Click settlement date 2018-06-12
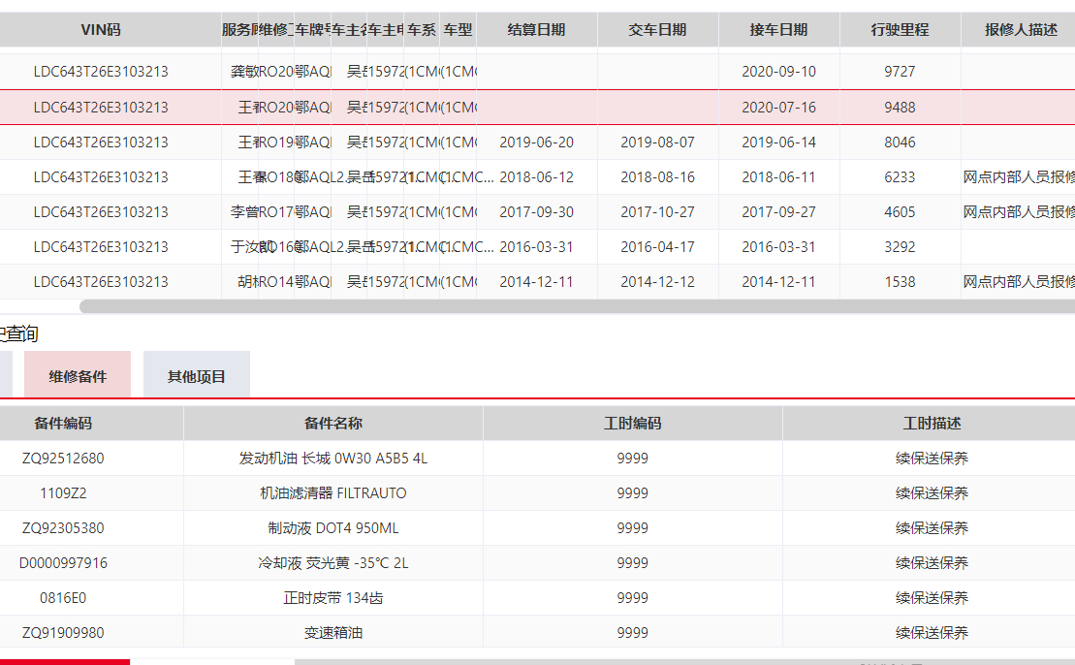This screenshot has height=665, width=1075. 536,176
